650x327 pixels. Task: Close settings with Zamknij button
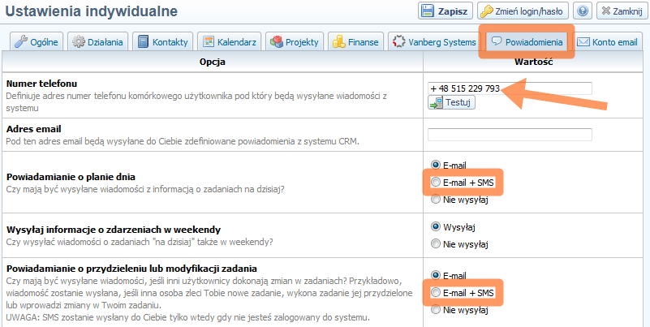coord(621,11)
